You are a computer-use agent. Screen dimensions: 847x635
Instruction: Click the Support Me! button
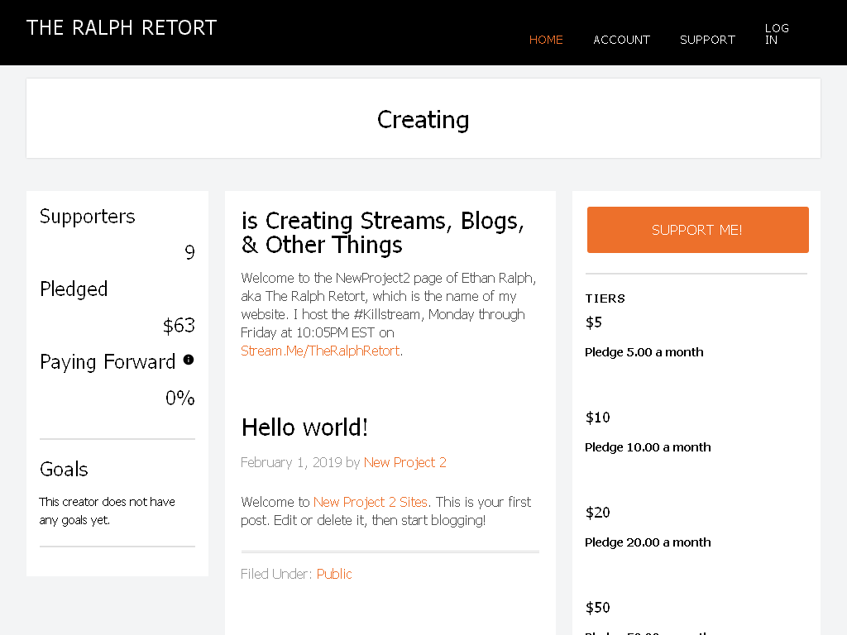697,230
